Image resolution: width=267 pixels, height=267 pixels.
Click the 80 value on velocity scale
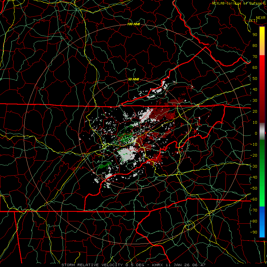click(255, 46)
